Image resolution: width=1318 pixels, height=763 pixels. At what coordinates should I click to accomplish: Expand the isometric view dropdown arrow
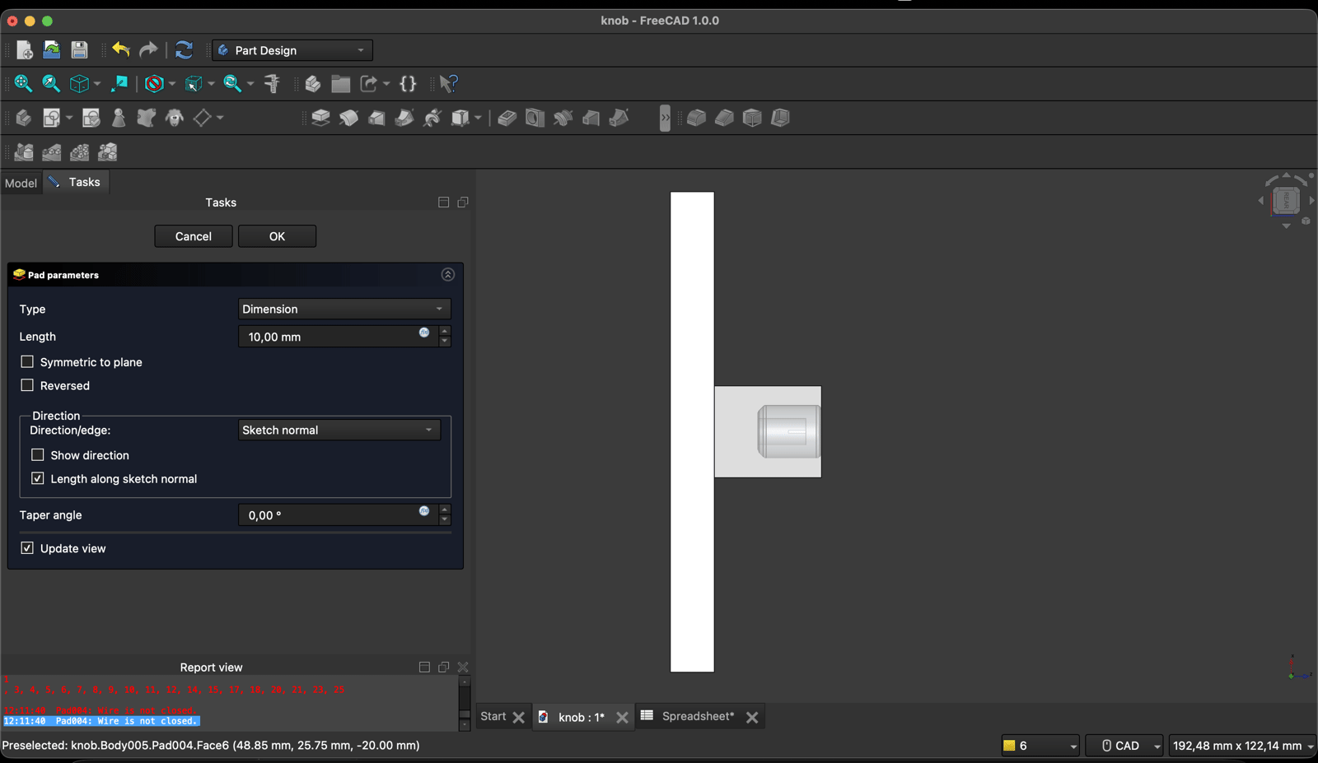click(x=97, y=84)
